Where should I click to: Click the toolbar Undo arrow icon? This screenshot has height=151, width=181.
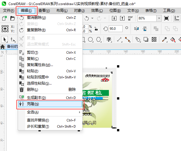(x=87, y=18)
